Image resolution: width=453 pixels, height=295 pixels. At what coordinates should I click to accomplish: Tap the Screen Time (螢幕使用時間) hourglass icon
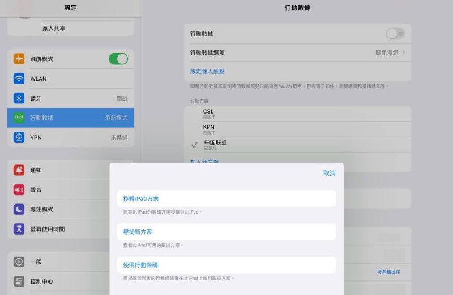tap(19, 229)
